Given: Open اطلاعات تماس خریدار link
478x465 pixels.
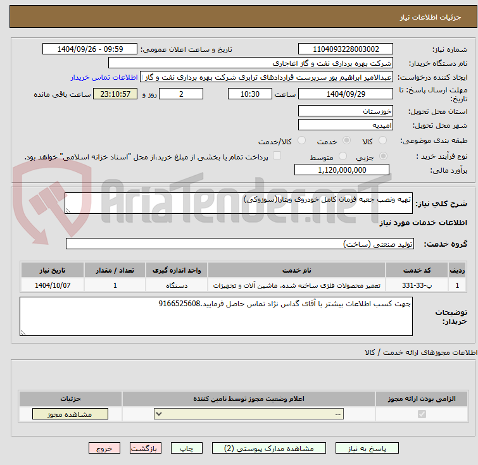Looking at the screenshot, I should [x=104, y=77].
